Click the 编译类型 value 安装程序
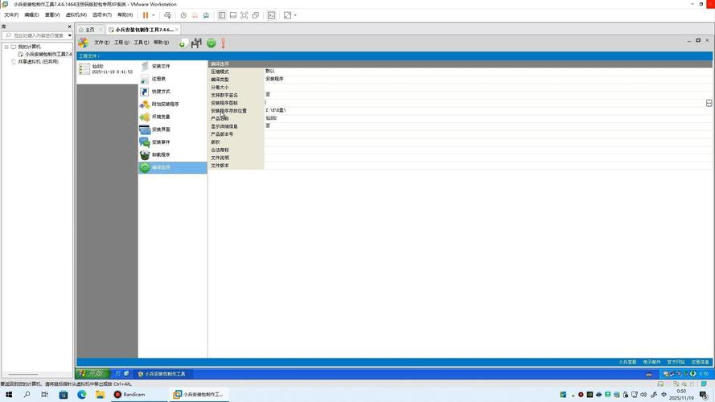The width and height of the screenshot is (715, 402). 274,79
